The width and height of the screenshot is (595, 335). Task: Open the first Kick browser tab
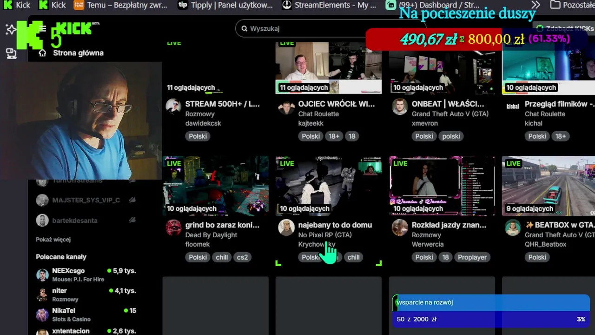[x=17, y=5]
